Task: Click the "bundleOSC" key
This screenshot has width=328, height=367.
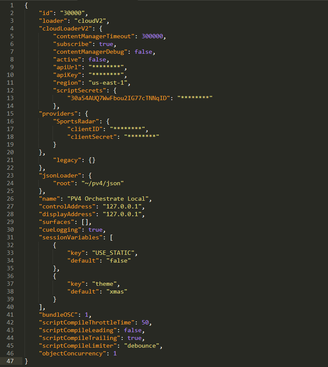Action: (59, 315)
